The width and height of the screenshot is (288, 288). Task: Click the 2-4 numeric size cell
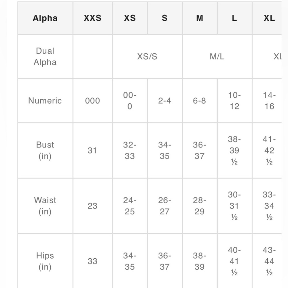pyautogui.click(x=165, y=101)
